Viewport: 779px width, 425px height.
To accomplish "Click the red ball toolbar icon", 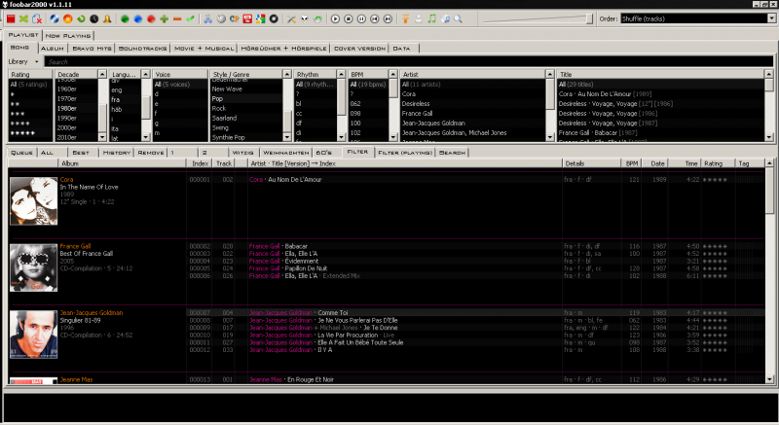I will [x=151, y=18].
